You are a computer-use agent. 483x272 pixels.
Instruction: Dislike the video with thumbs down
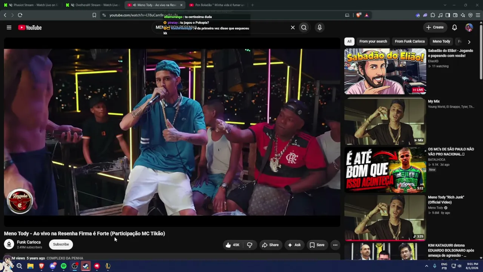[x=250, y=245]
